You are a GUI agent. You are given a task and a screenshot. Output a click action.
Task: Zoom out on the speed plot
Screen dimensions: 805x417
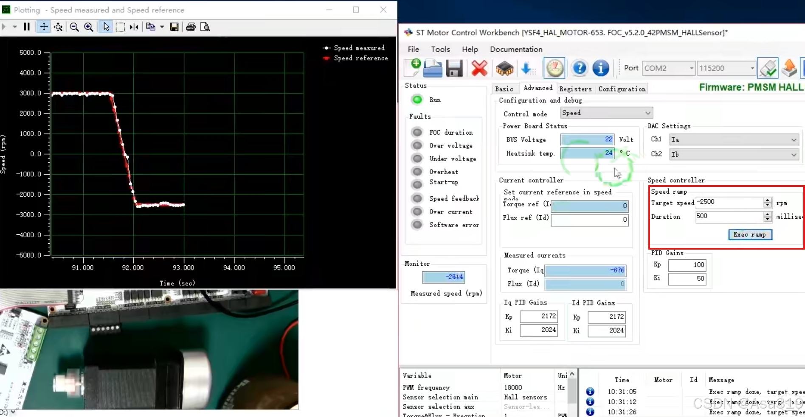(74, 27)
